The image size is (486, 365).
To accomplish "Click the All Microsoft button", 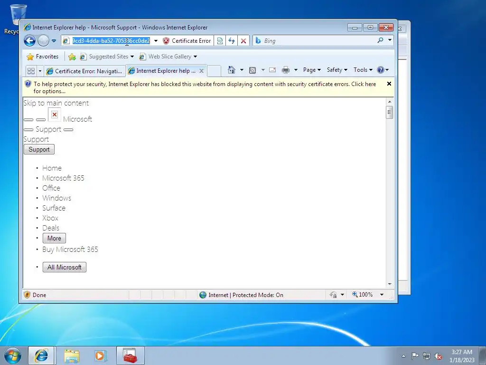I will [x=65, y=267].
